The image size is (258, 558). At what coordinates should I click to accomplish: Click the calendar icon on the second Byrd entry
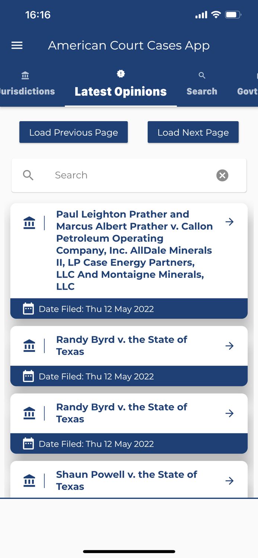pyautogui.click(x=28, y=443)
